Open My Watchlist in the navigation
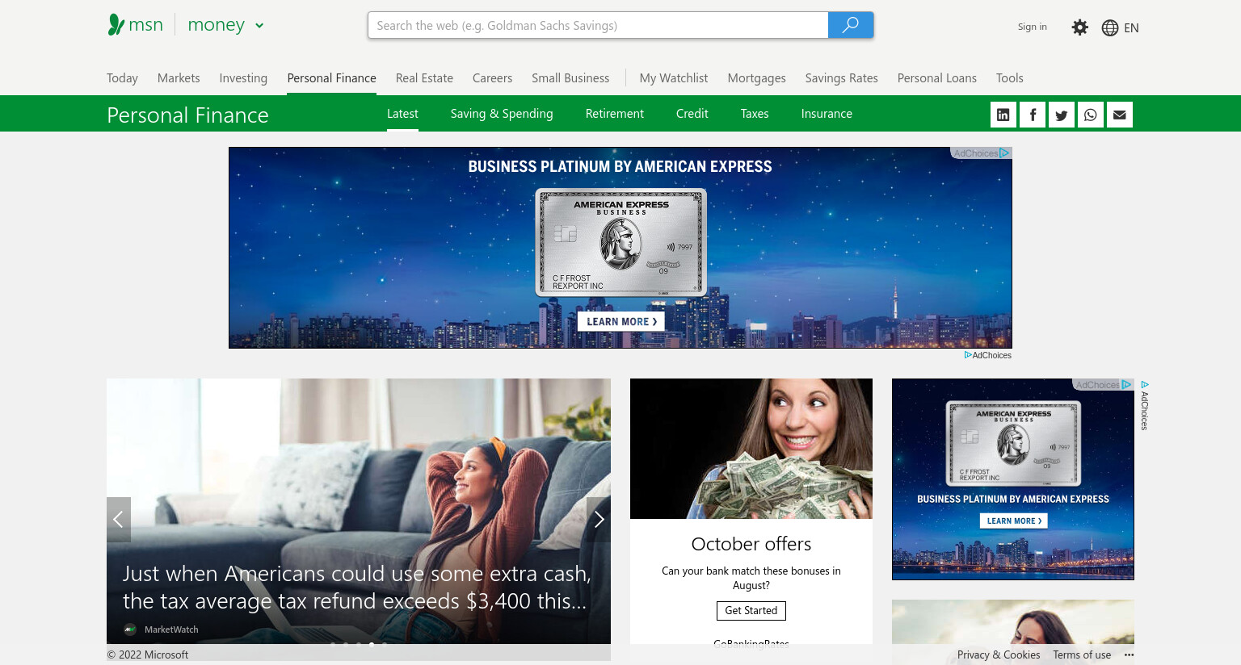Image resolution: width=1241 pixels, height=665 pixels. [673, 78]
